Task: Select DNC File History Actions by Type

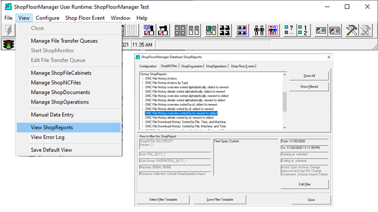Action: (167, 83)
